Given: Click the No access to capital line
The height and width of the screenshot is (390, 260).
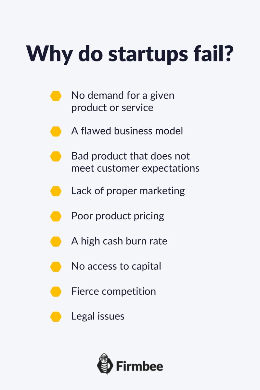Looking at the screenshot, I should tap(116, 266).
